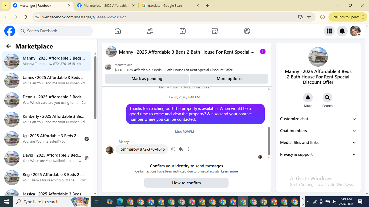Open Facebook home via the logo
The image size is (369, 207).
tap(10, 31)
